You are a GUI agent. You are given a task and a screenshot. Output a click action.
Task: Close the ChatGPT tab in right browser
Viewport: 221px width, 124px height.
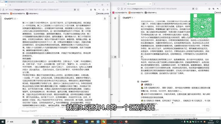tap(150, 4)
